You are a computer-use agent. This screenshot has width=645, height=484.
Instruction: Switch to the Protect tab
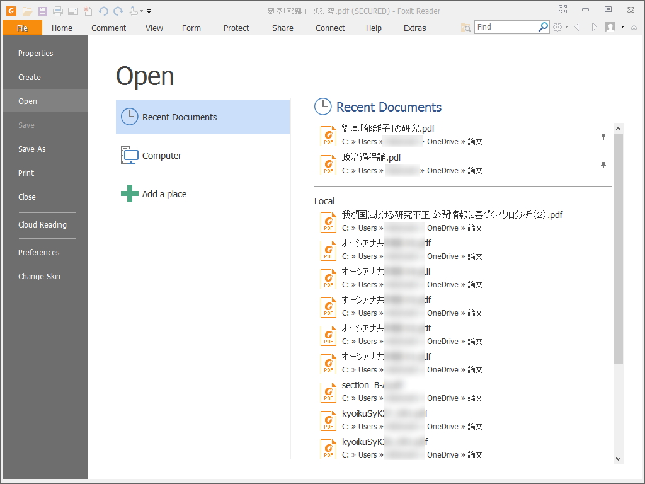click(236, 28)
